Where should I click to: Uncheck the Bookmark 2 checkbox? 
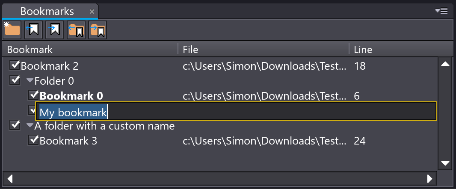click(15, 65)
